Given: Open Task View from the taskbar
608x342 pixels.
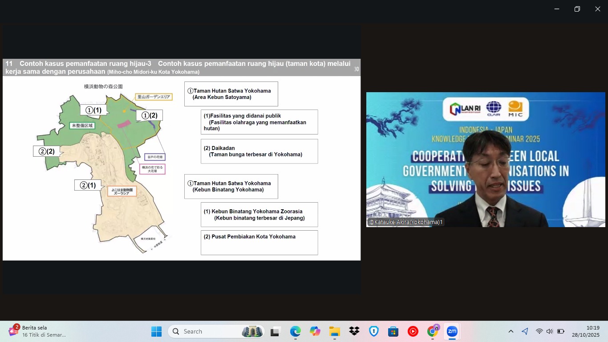Looking at the screenshot, I should [275, 331].
